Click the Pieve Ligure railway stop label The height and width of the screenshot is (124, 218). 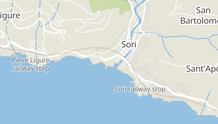point(31,64)
